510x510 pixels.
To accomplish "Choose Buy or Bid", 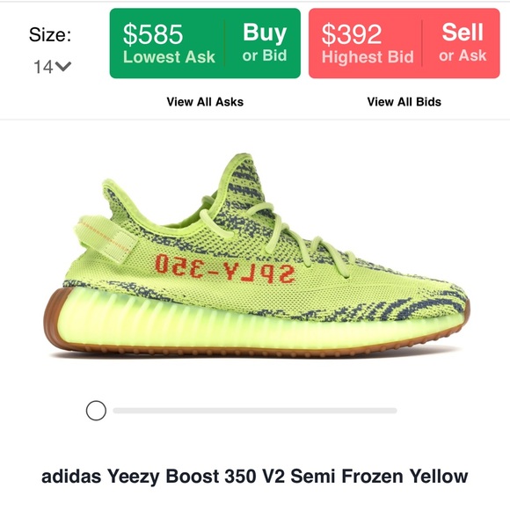I will (x=265, y=42).
